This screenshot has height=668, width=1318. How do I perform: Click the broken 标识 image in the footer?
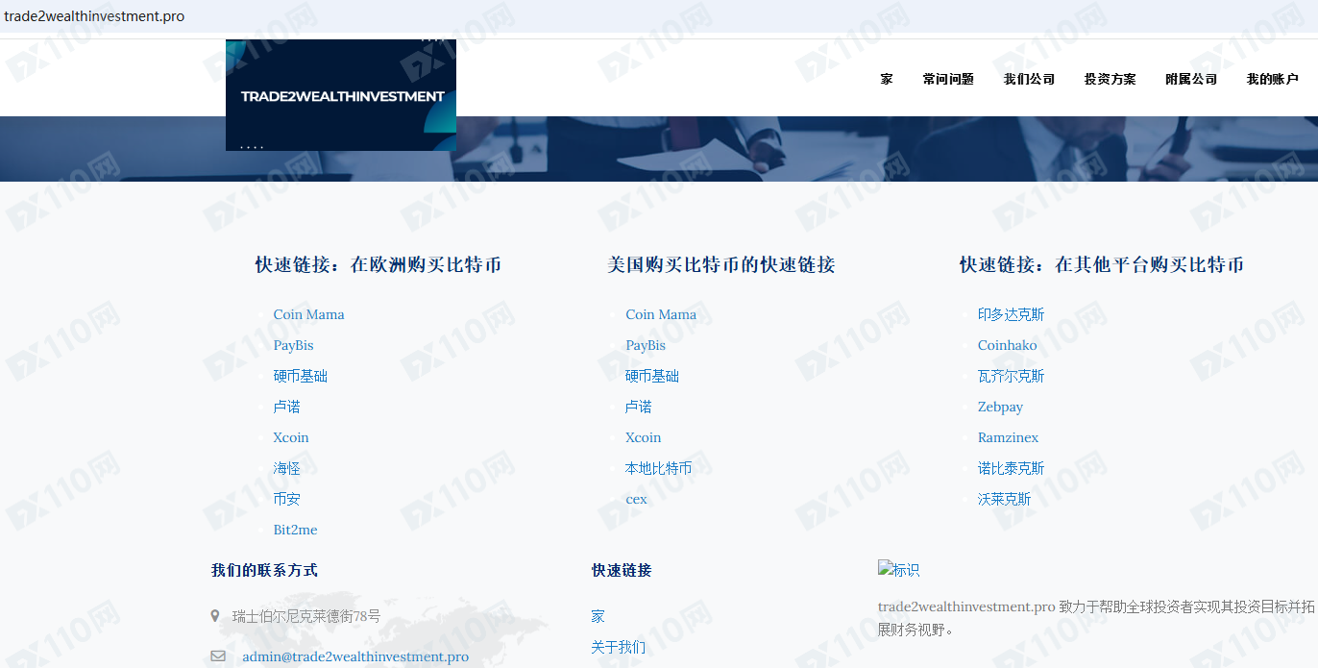[x=898, y=570]
